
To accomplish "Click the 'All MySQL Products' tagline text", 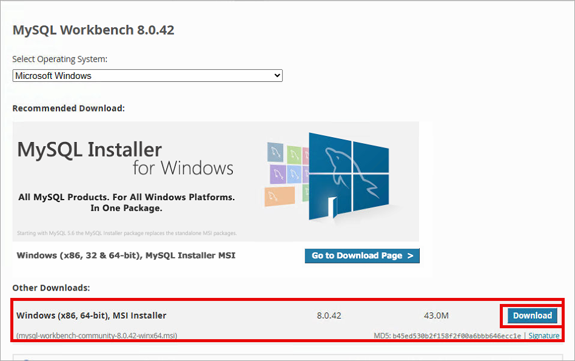I will point(127,203).
